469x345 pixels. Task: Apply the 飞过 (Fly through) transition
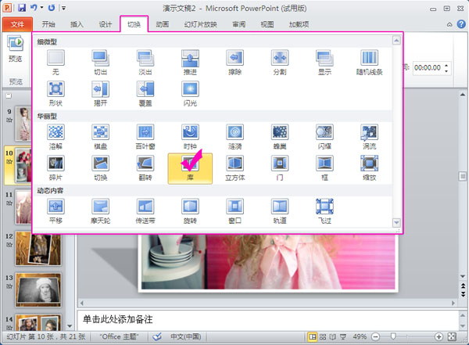point(324,210)
